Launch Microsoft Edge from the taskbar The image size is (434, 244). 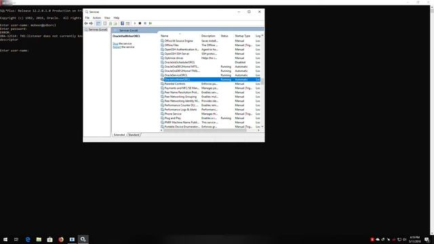coord(28,239)
